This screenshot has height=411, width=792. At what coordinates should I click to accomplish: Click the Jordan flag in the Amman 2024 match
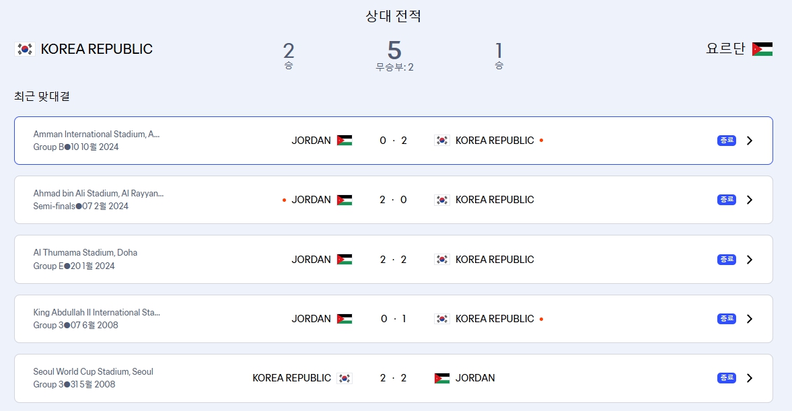click(343, 140)
